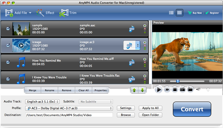This screenshot has height=128, width=223.
Task: Click the Rename button
Action: tap(50, 90)
